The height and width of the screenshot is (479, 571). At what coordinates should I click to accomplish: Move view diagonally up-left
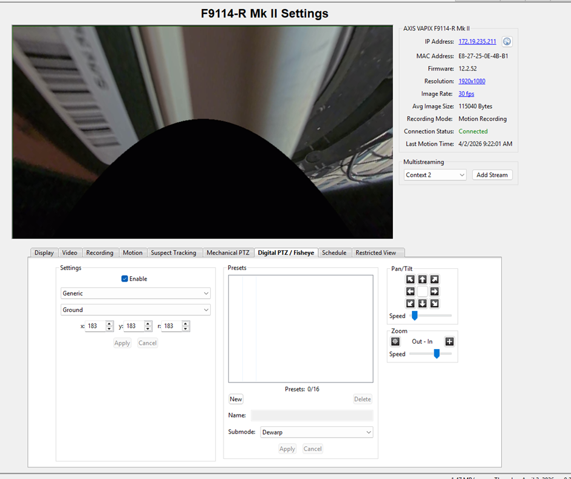[411, 280]
